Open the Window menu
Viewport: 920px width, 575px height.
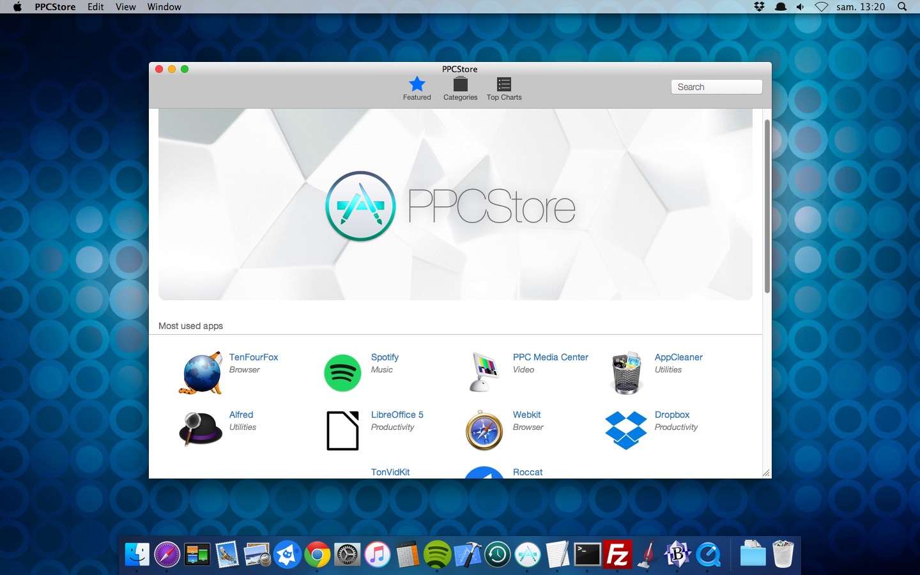click(x=164, y=7)
